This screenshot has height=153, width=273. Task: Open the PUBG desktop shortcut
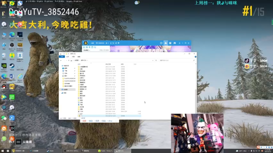[x=20, y=45]
